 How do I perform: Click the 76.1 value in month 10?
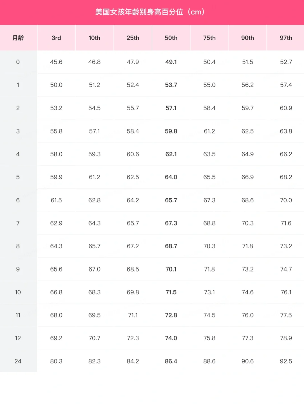tap(286, 292)
